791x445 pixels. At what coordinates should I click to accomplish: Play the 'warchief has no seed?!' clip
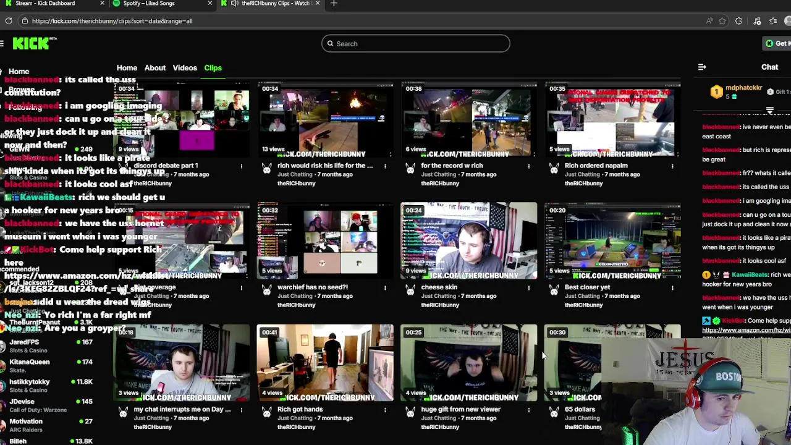(325, 241)
